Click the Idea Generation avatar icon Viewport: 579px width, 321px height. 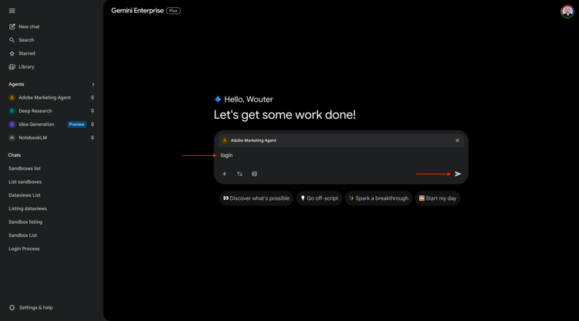[12, 124]
